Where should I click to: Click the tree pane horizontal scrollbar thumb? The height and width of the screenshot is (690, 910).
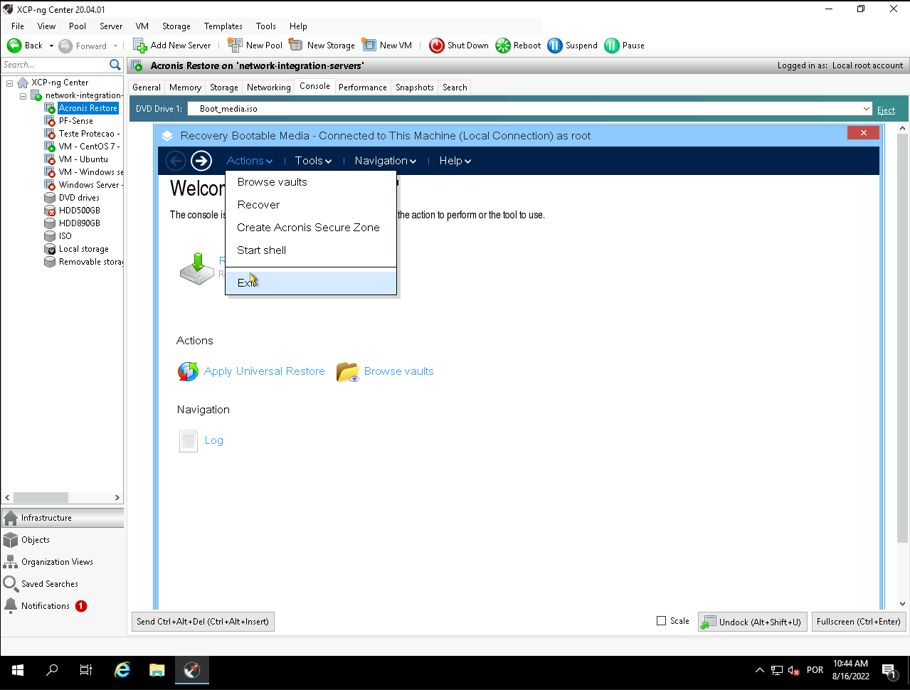(x=41, y=498)
